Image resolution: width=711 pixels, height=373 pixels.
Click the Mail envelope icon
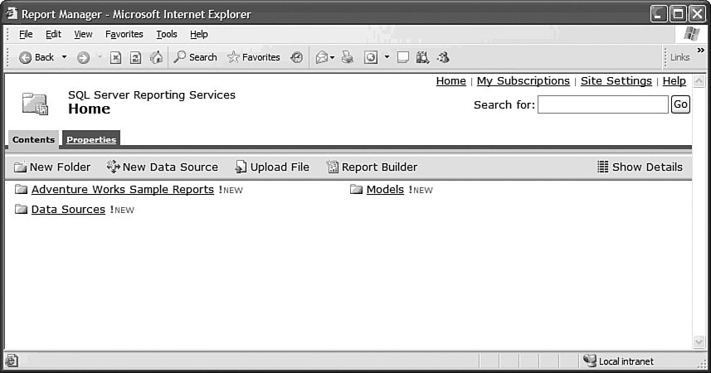pos(322,57)
